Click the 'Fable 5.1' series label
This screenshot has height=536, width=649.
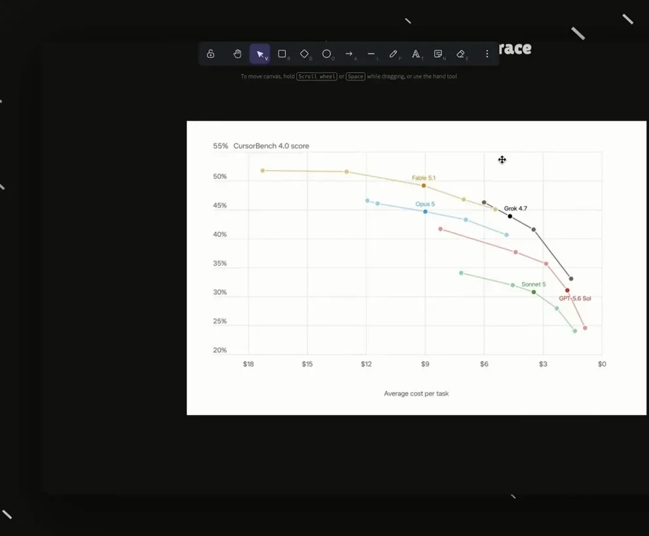(x=423, y=178)
